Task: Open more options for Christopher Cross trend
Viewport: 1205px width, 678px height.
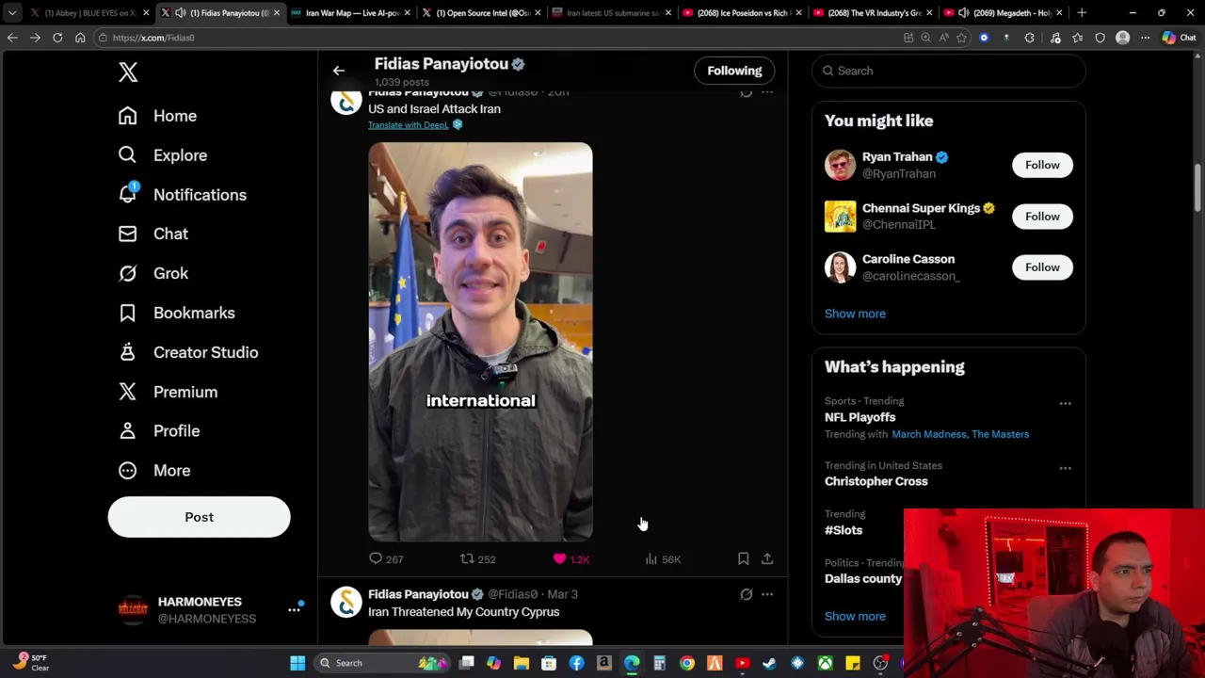Action: click(x=1065, y=467)
